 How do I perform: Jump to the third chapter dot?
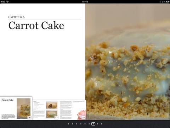click(76, 124)
